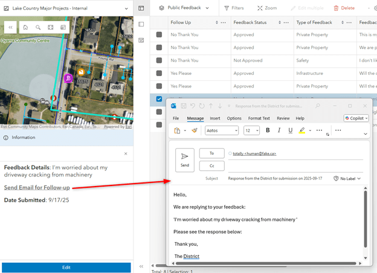Click Send Email for Follow-up link
This screenshot has height=273, width=377.
(37, 187)
